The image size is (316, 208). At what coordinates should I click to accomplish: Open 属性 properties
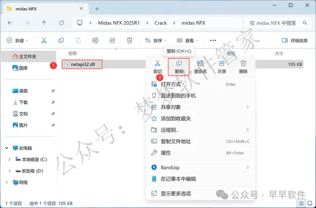200,153
